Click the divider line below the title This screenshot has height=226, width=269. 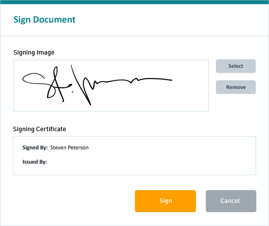(134, 36)
